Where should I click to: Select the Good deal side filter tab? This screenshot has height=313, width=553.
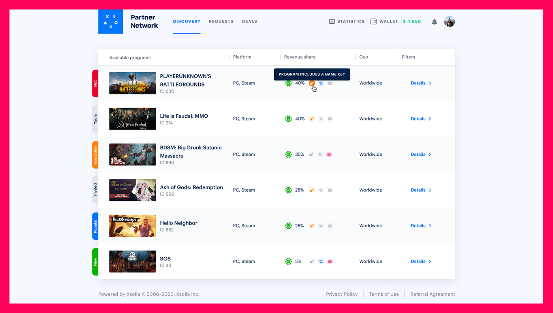coord(95,155)
